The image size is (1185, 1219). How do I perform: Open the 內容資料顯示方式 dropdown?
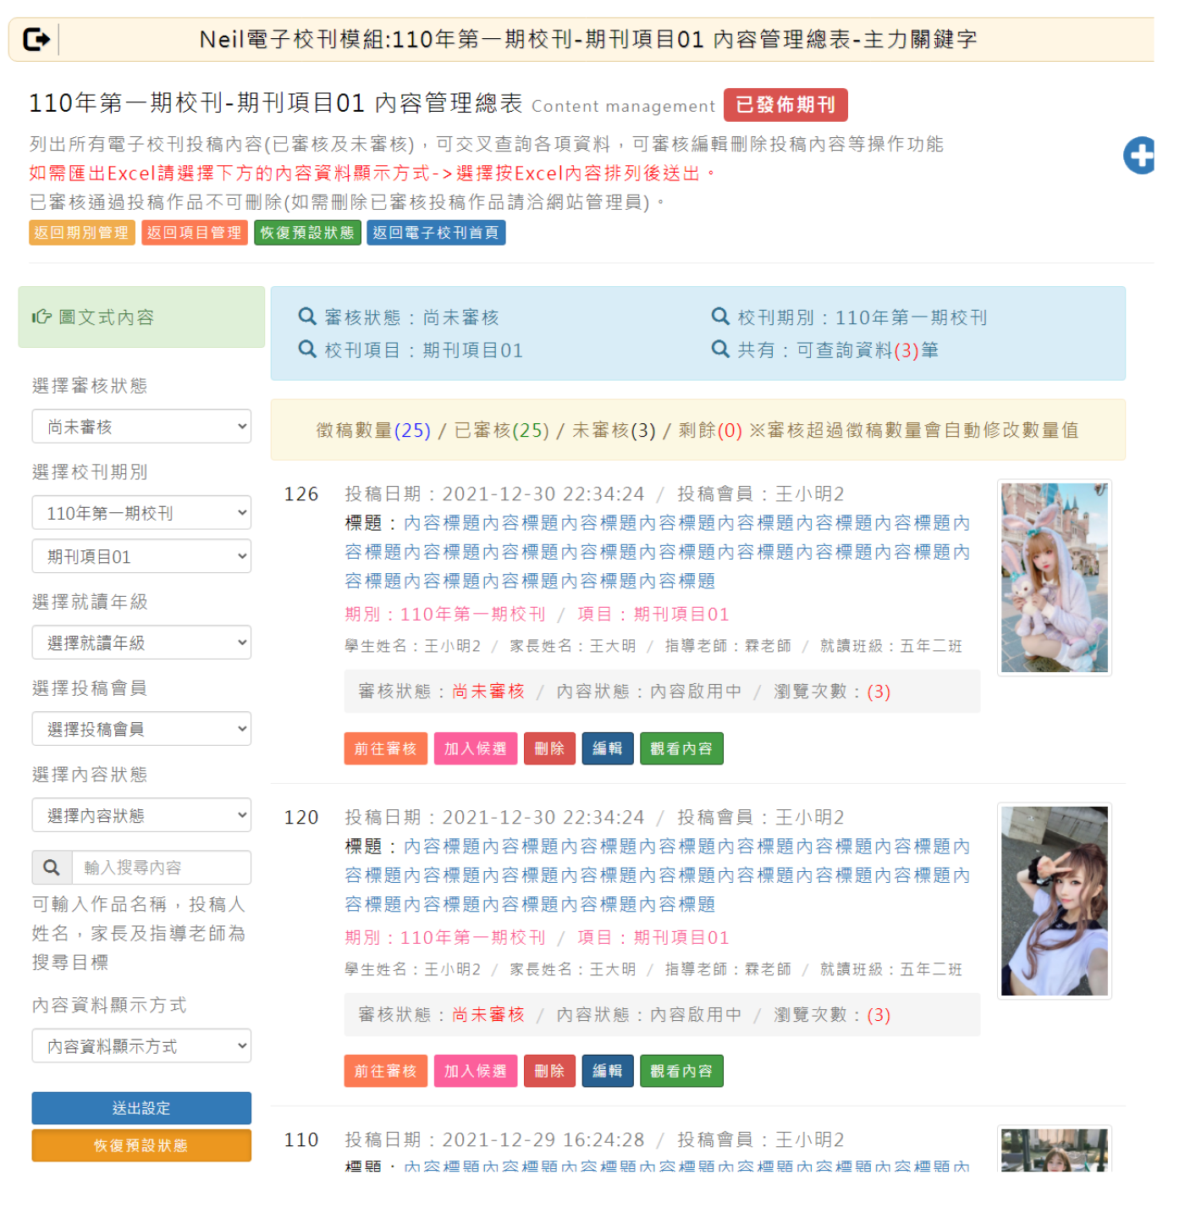(141, 1046)
